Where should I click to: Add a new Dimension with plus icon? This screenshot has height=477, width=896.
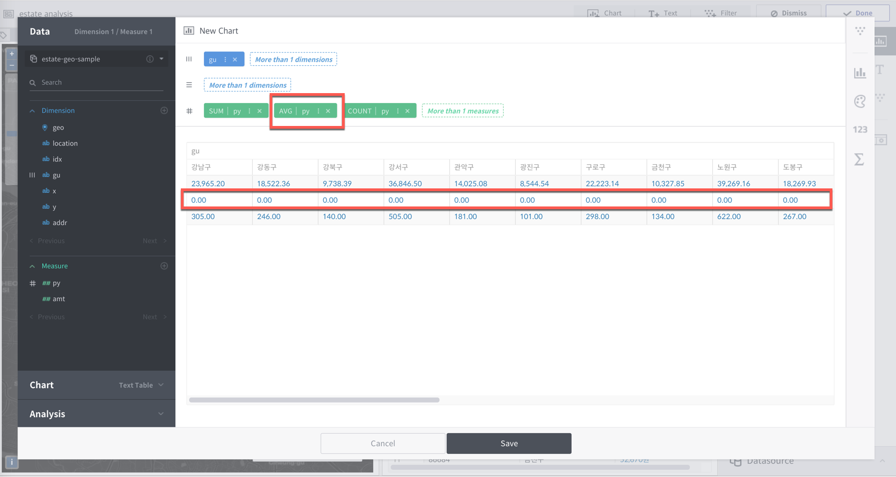[164, 110]
